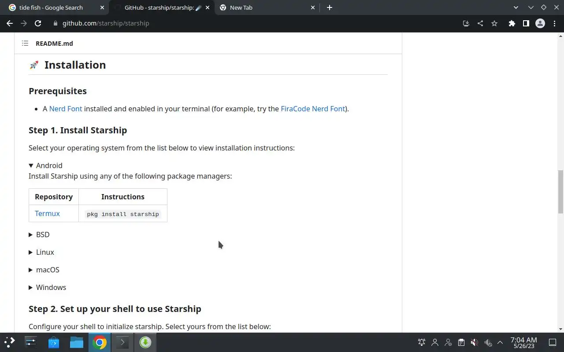Switch to Chrome in the taskbar
This screenshot has height=352, width=564.
(100, 342)
